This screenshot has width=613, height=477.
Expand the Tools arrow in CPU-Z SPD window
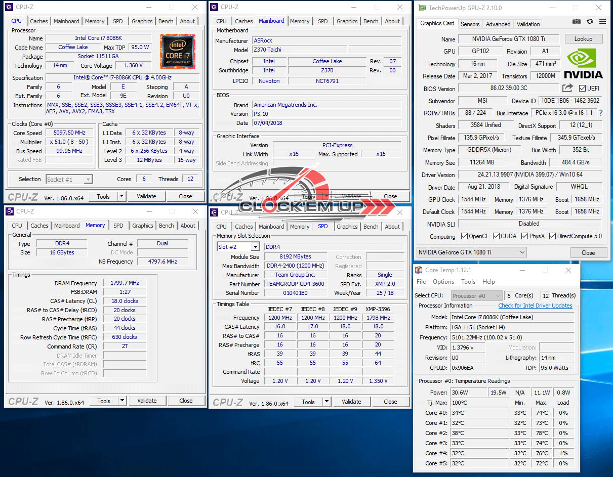[x=326, y=402]
